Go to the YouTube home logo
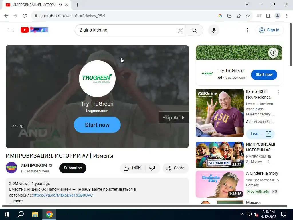Screen dimensions: 293x220 (34, 30)
